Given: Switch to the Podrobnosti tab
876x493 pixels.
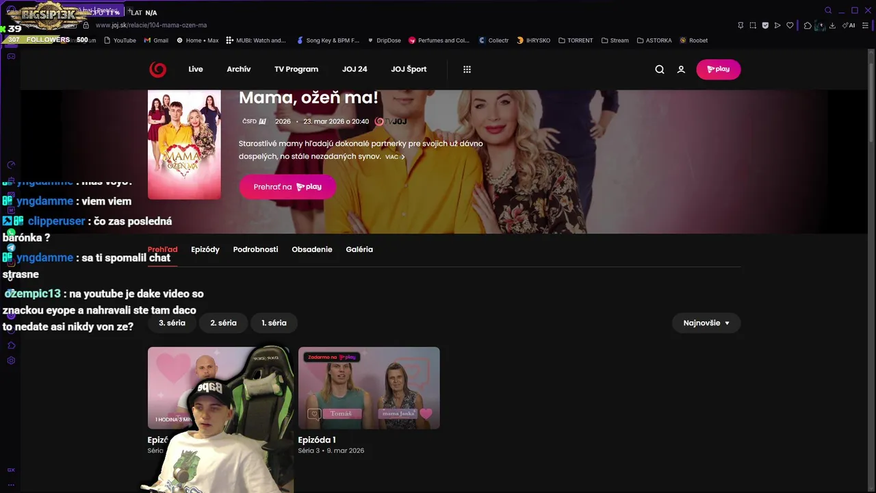Looking at the screenshot, I should tap(255, 249).
